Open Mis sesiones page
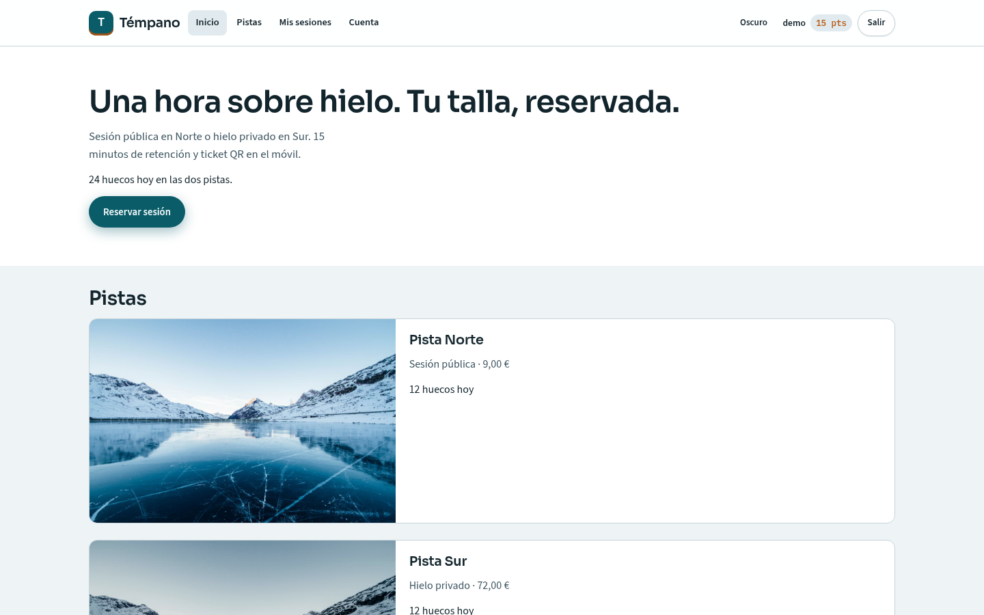Screen dimensions: 984x615 coord(305,23)
